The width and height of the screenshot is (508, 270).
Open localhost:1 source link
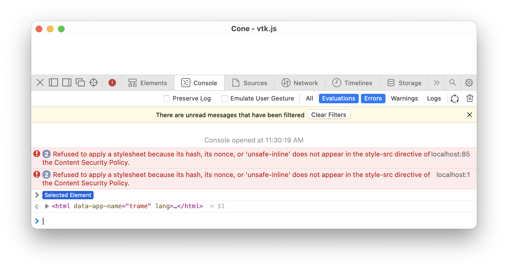tap(453, 175)
